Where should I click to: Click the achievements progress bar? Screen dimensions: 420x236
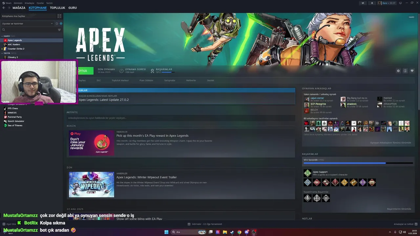358,163
